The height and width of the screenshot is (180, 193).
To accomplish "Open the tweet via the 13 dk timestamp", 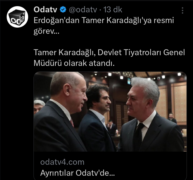I will pos(113,10).
